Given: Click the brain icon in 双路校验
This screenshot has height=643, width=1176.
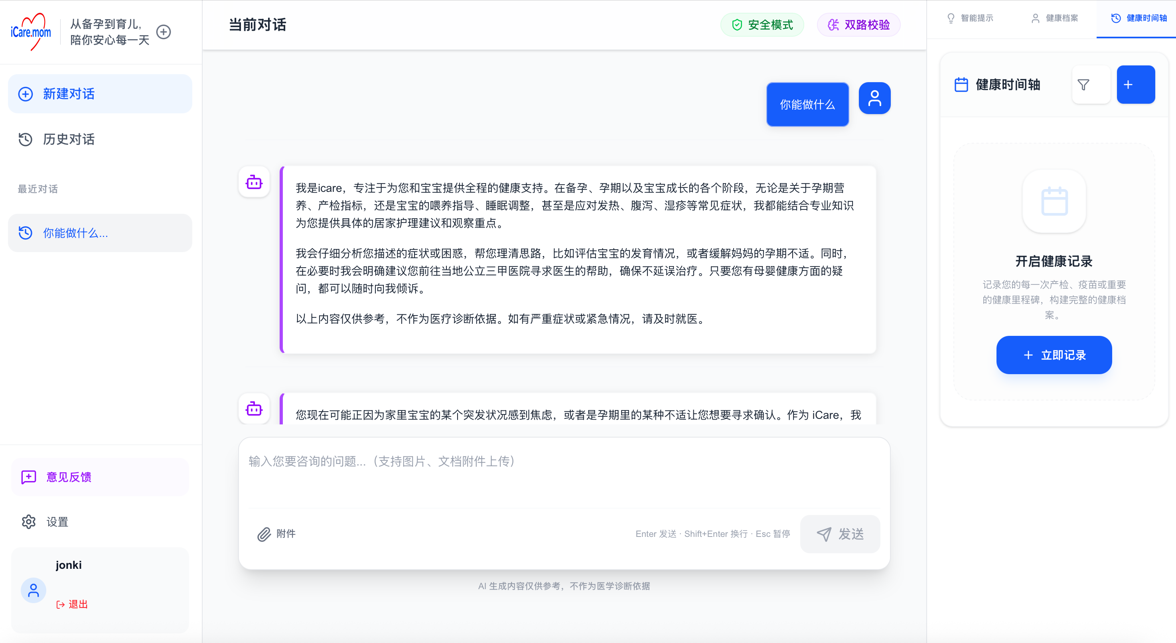Looking at the screenshot, I should (x=833, y=25).
